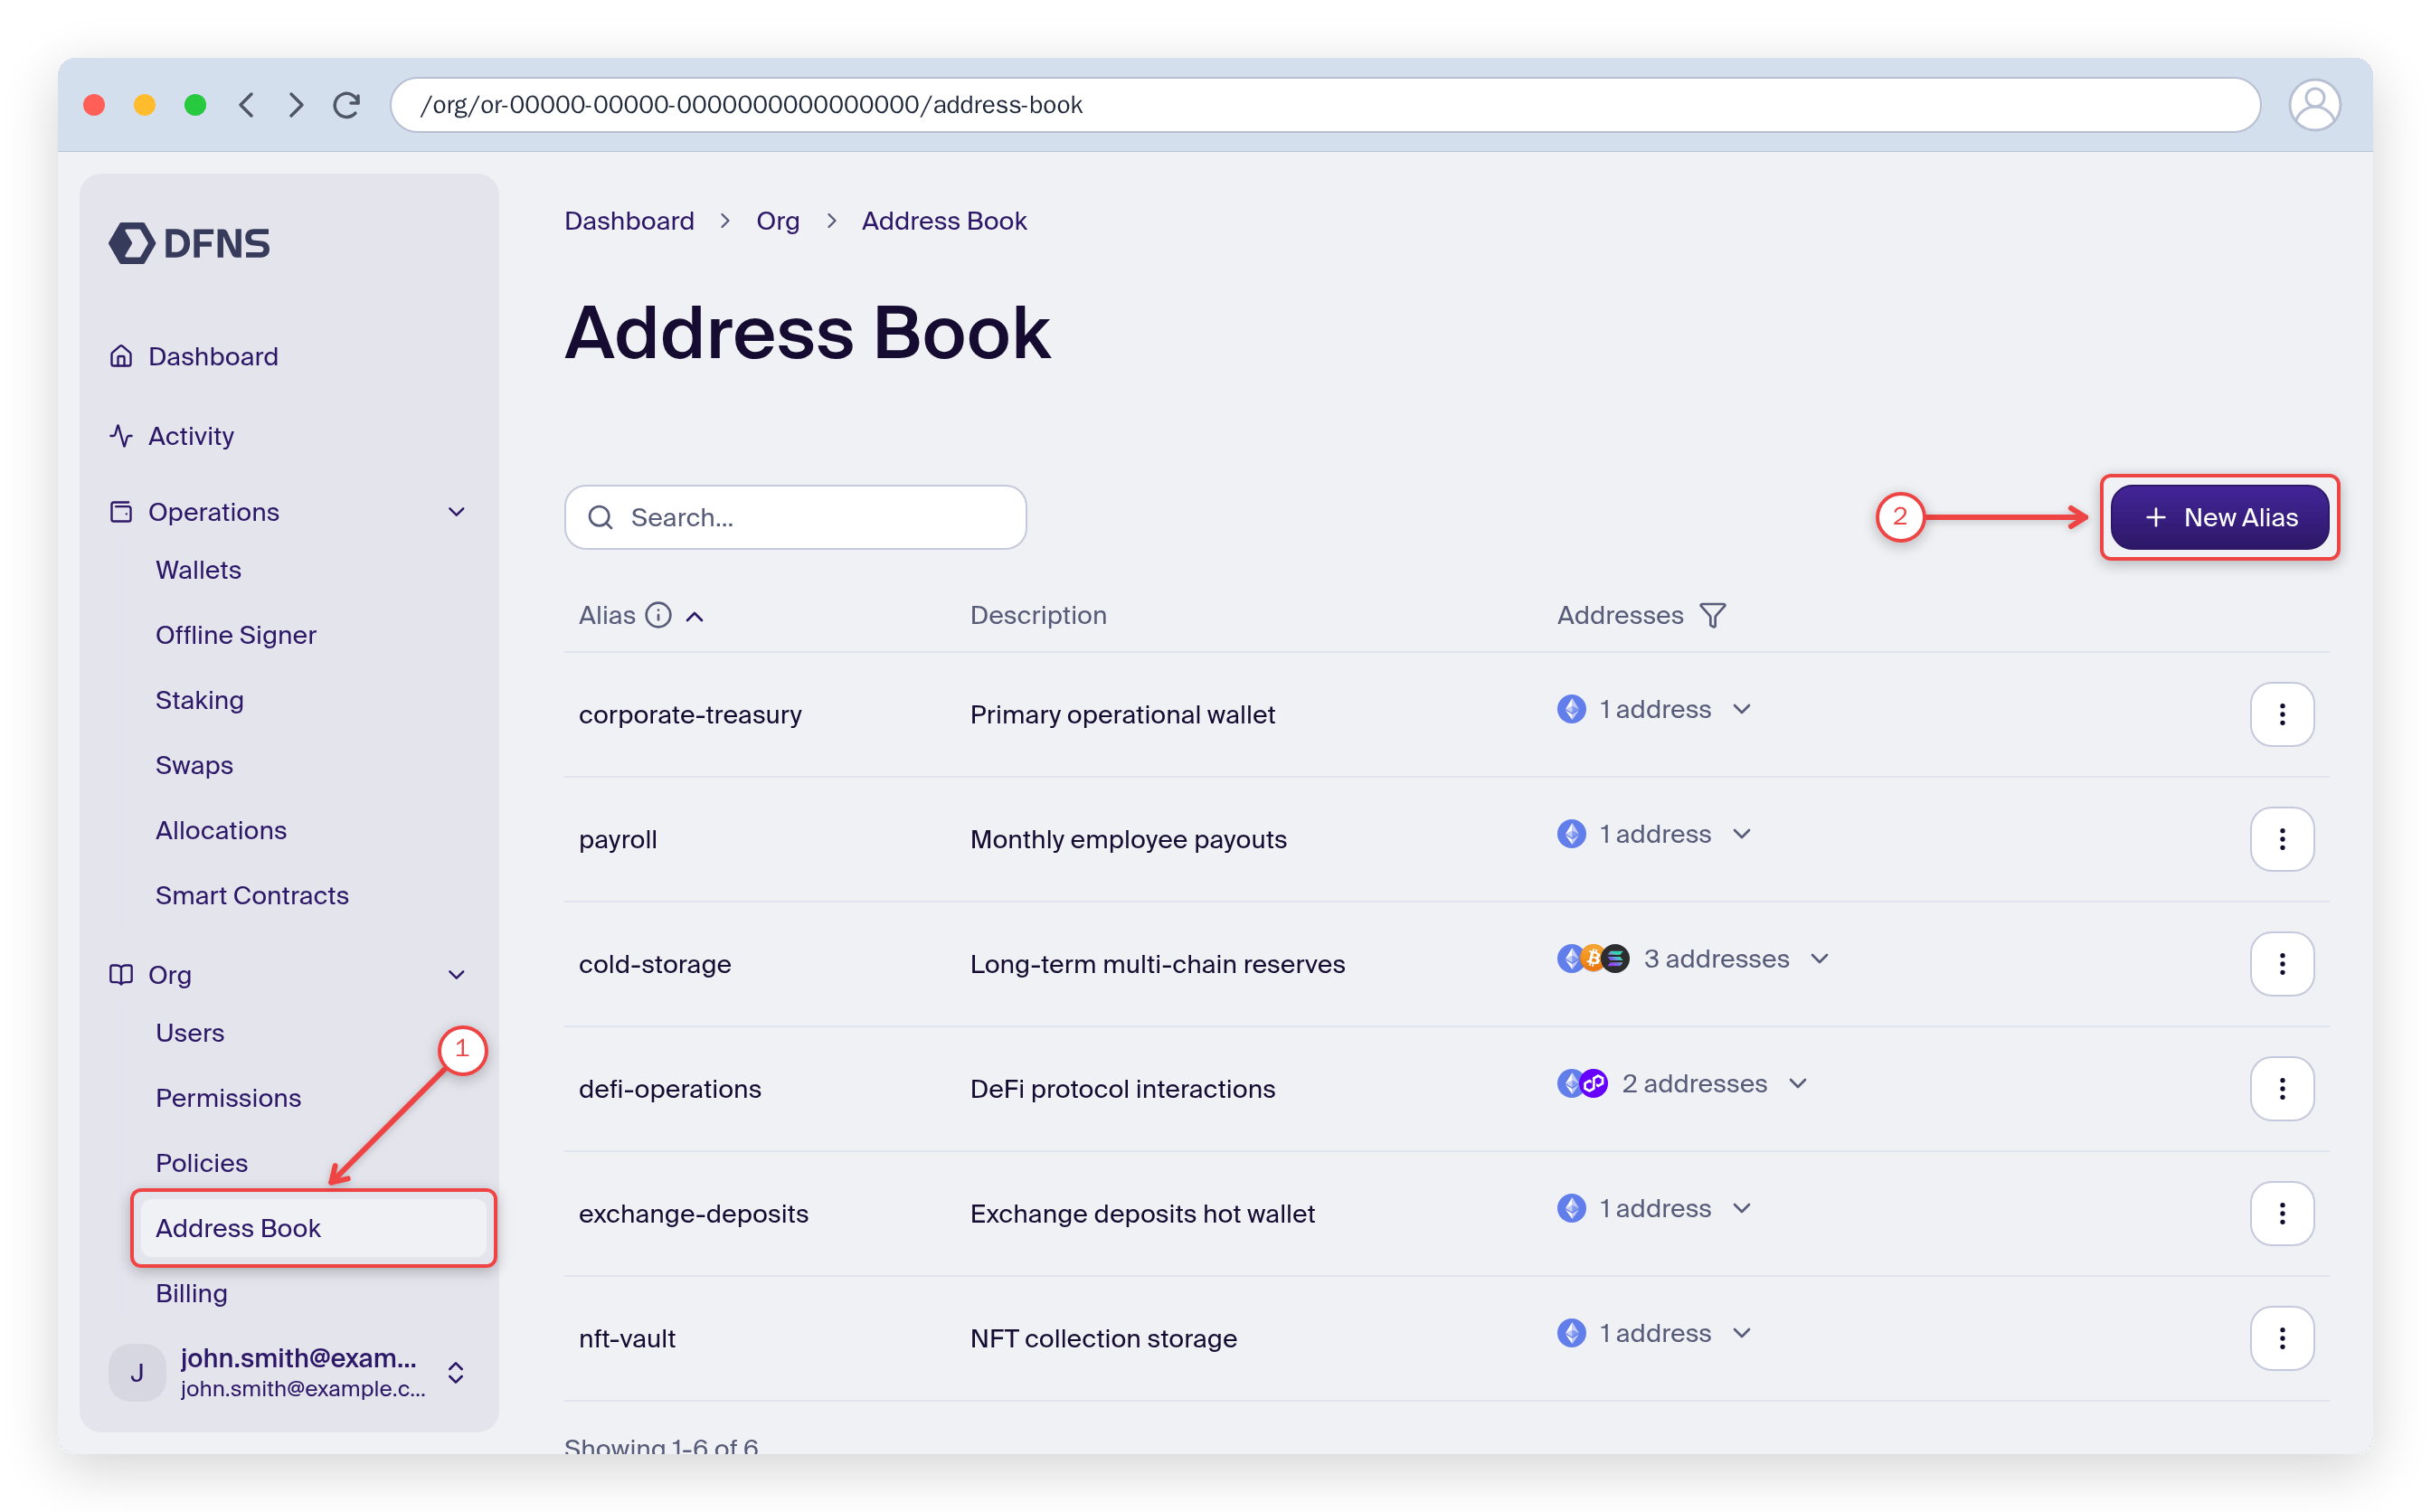Open the Addresses filter funnel icon
Screen dimensions: 2431x1512
tap(1713, 615)
